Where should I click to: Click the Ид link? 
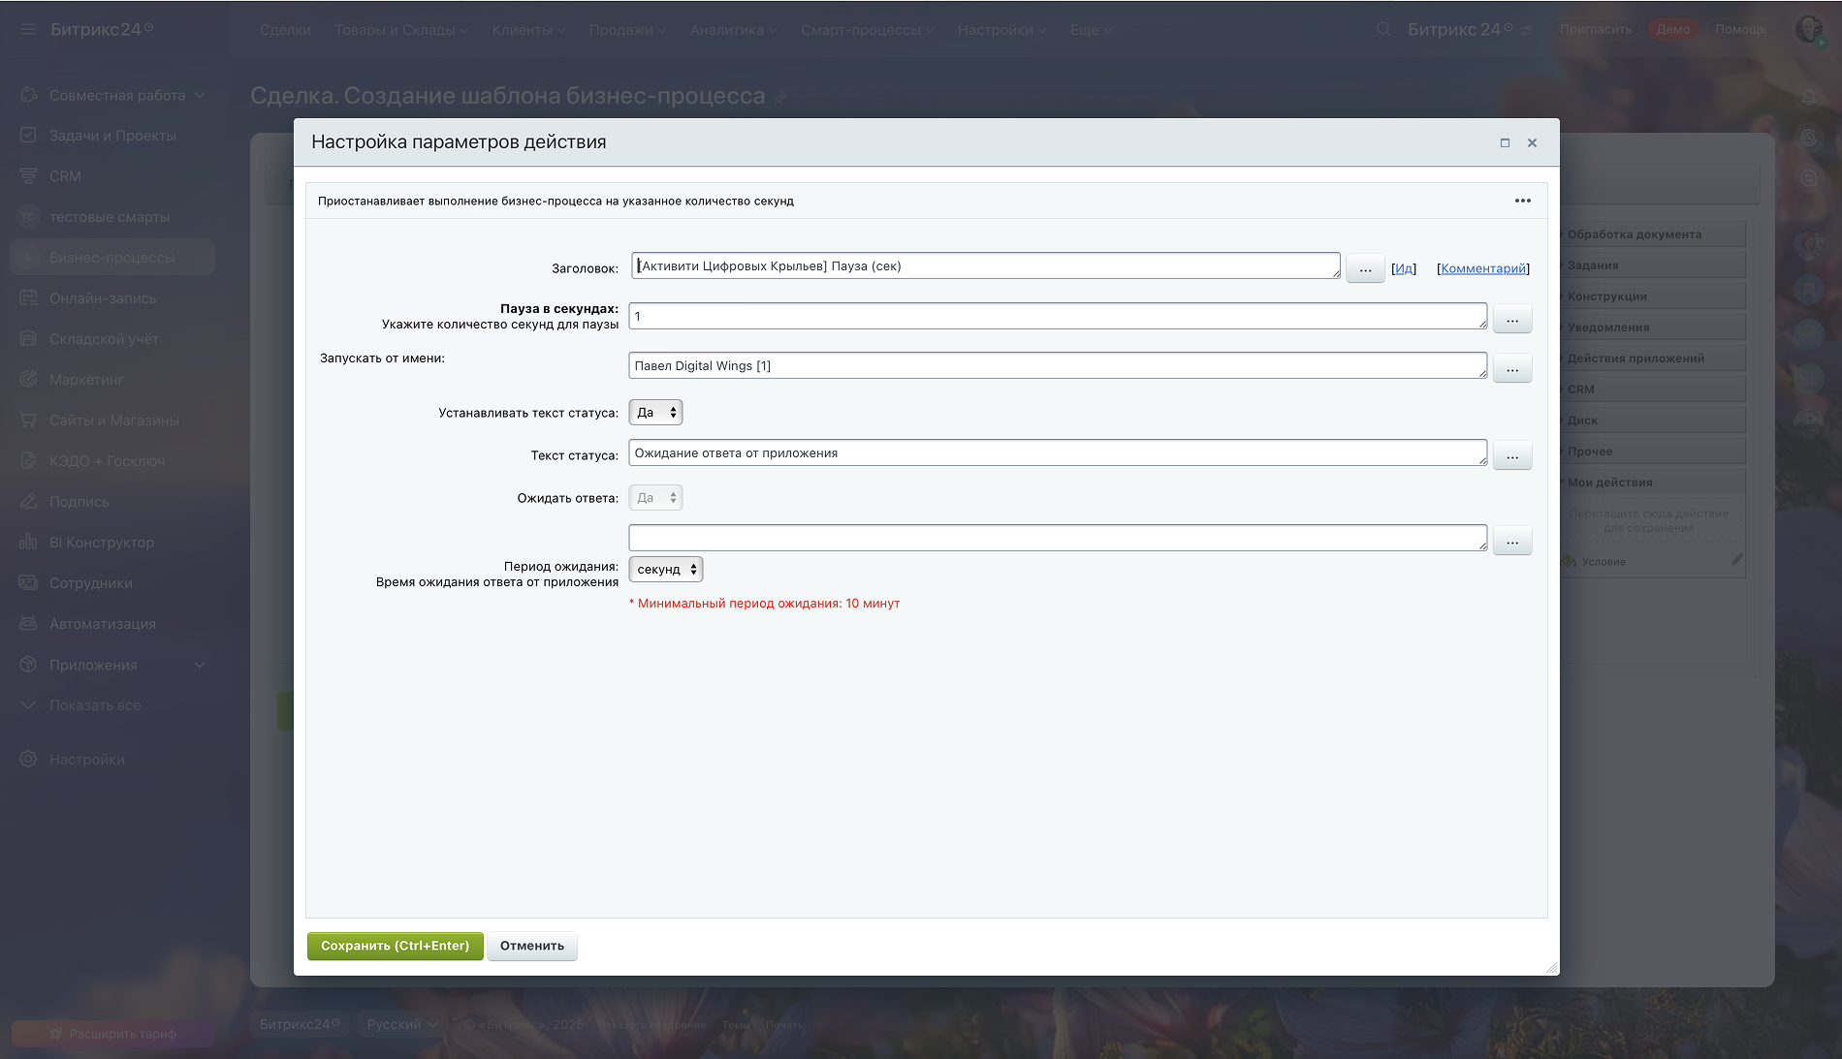1403,268
